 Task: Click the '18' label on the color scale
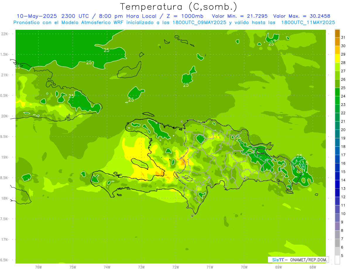click(x=343, y=146)
